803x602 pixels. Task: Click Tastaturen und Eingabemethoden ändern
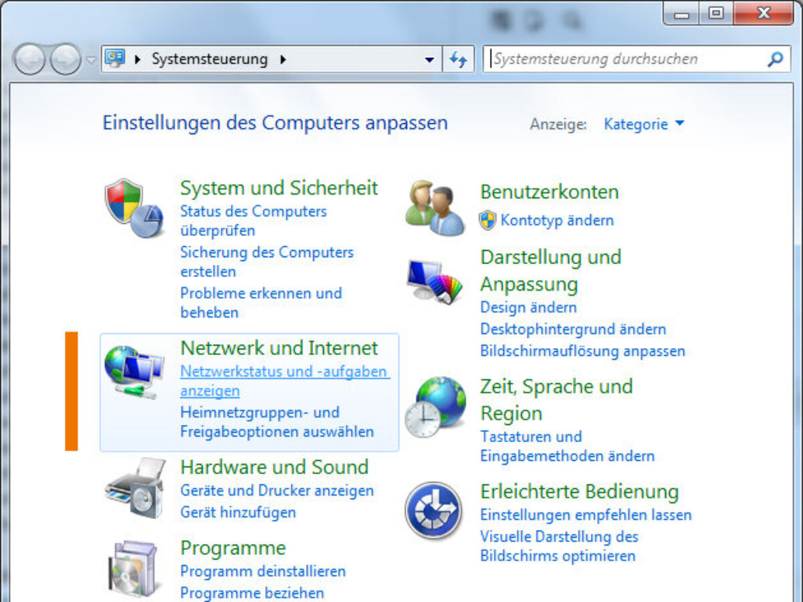(x=567, y=446)
